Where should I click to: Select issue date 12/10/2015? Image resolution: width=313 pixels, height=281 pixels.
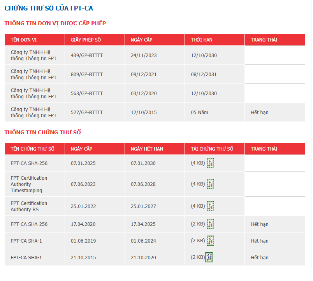(x=144, y=113)
